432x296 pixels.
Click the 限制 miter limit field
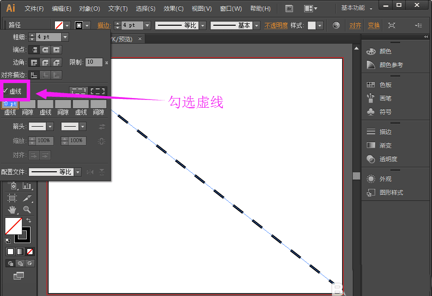(x=94, y=62)
